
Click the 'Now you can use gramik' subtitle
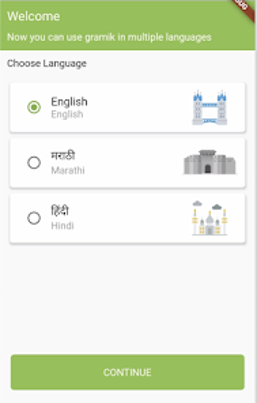tap(109, 37)
